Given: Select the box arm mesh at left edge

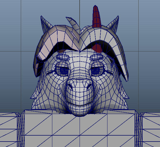Looking at the screenshot, I should pos(10,130).
